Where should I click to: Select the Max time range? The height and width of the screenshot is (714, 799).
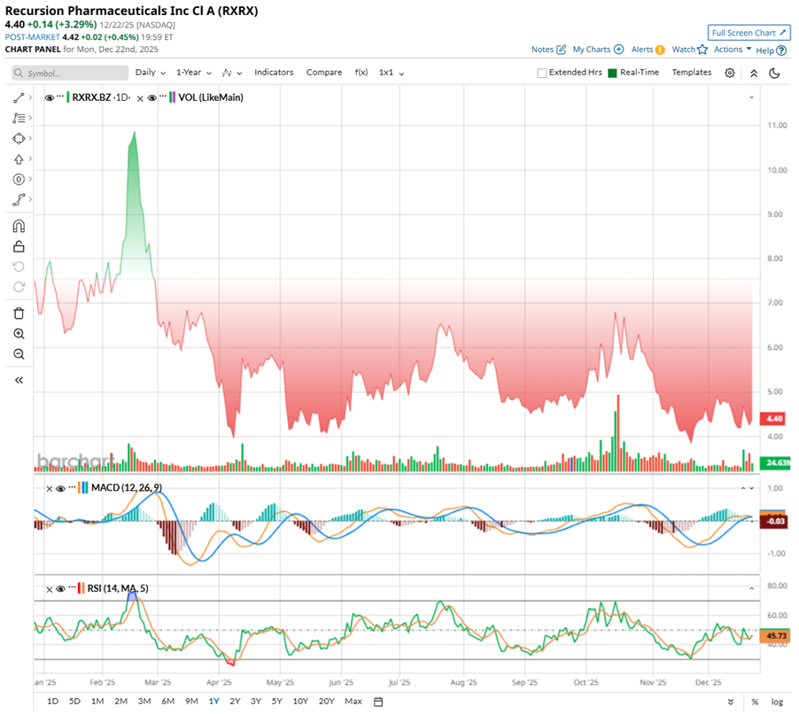(353, 702)
